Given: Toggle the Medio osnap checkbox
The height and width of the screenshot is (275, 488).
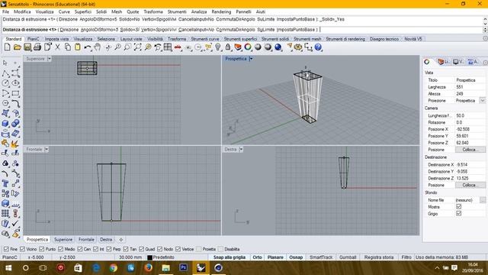Looking at the screenshot, I should tap(61, 249).
